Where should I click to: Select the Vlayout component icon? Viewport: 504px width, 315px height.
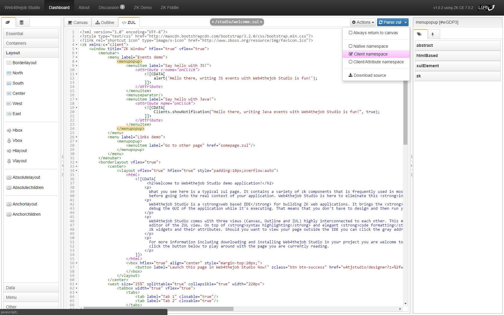9,161
